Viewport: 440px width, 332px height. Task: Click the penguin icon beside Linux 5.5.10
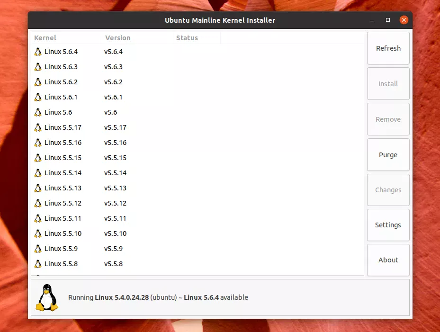click(38, 233)
